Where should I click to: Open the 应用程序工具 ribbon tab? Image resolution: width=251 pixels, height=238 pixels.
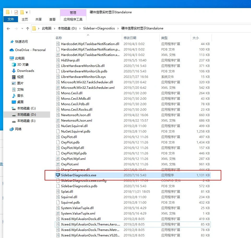(x=73, y=19)
